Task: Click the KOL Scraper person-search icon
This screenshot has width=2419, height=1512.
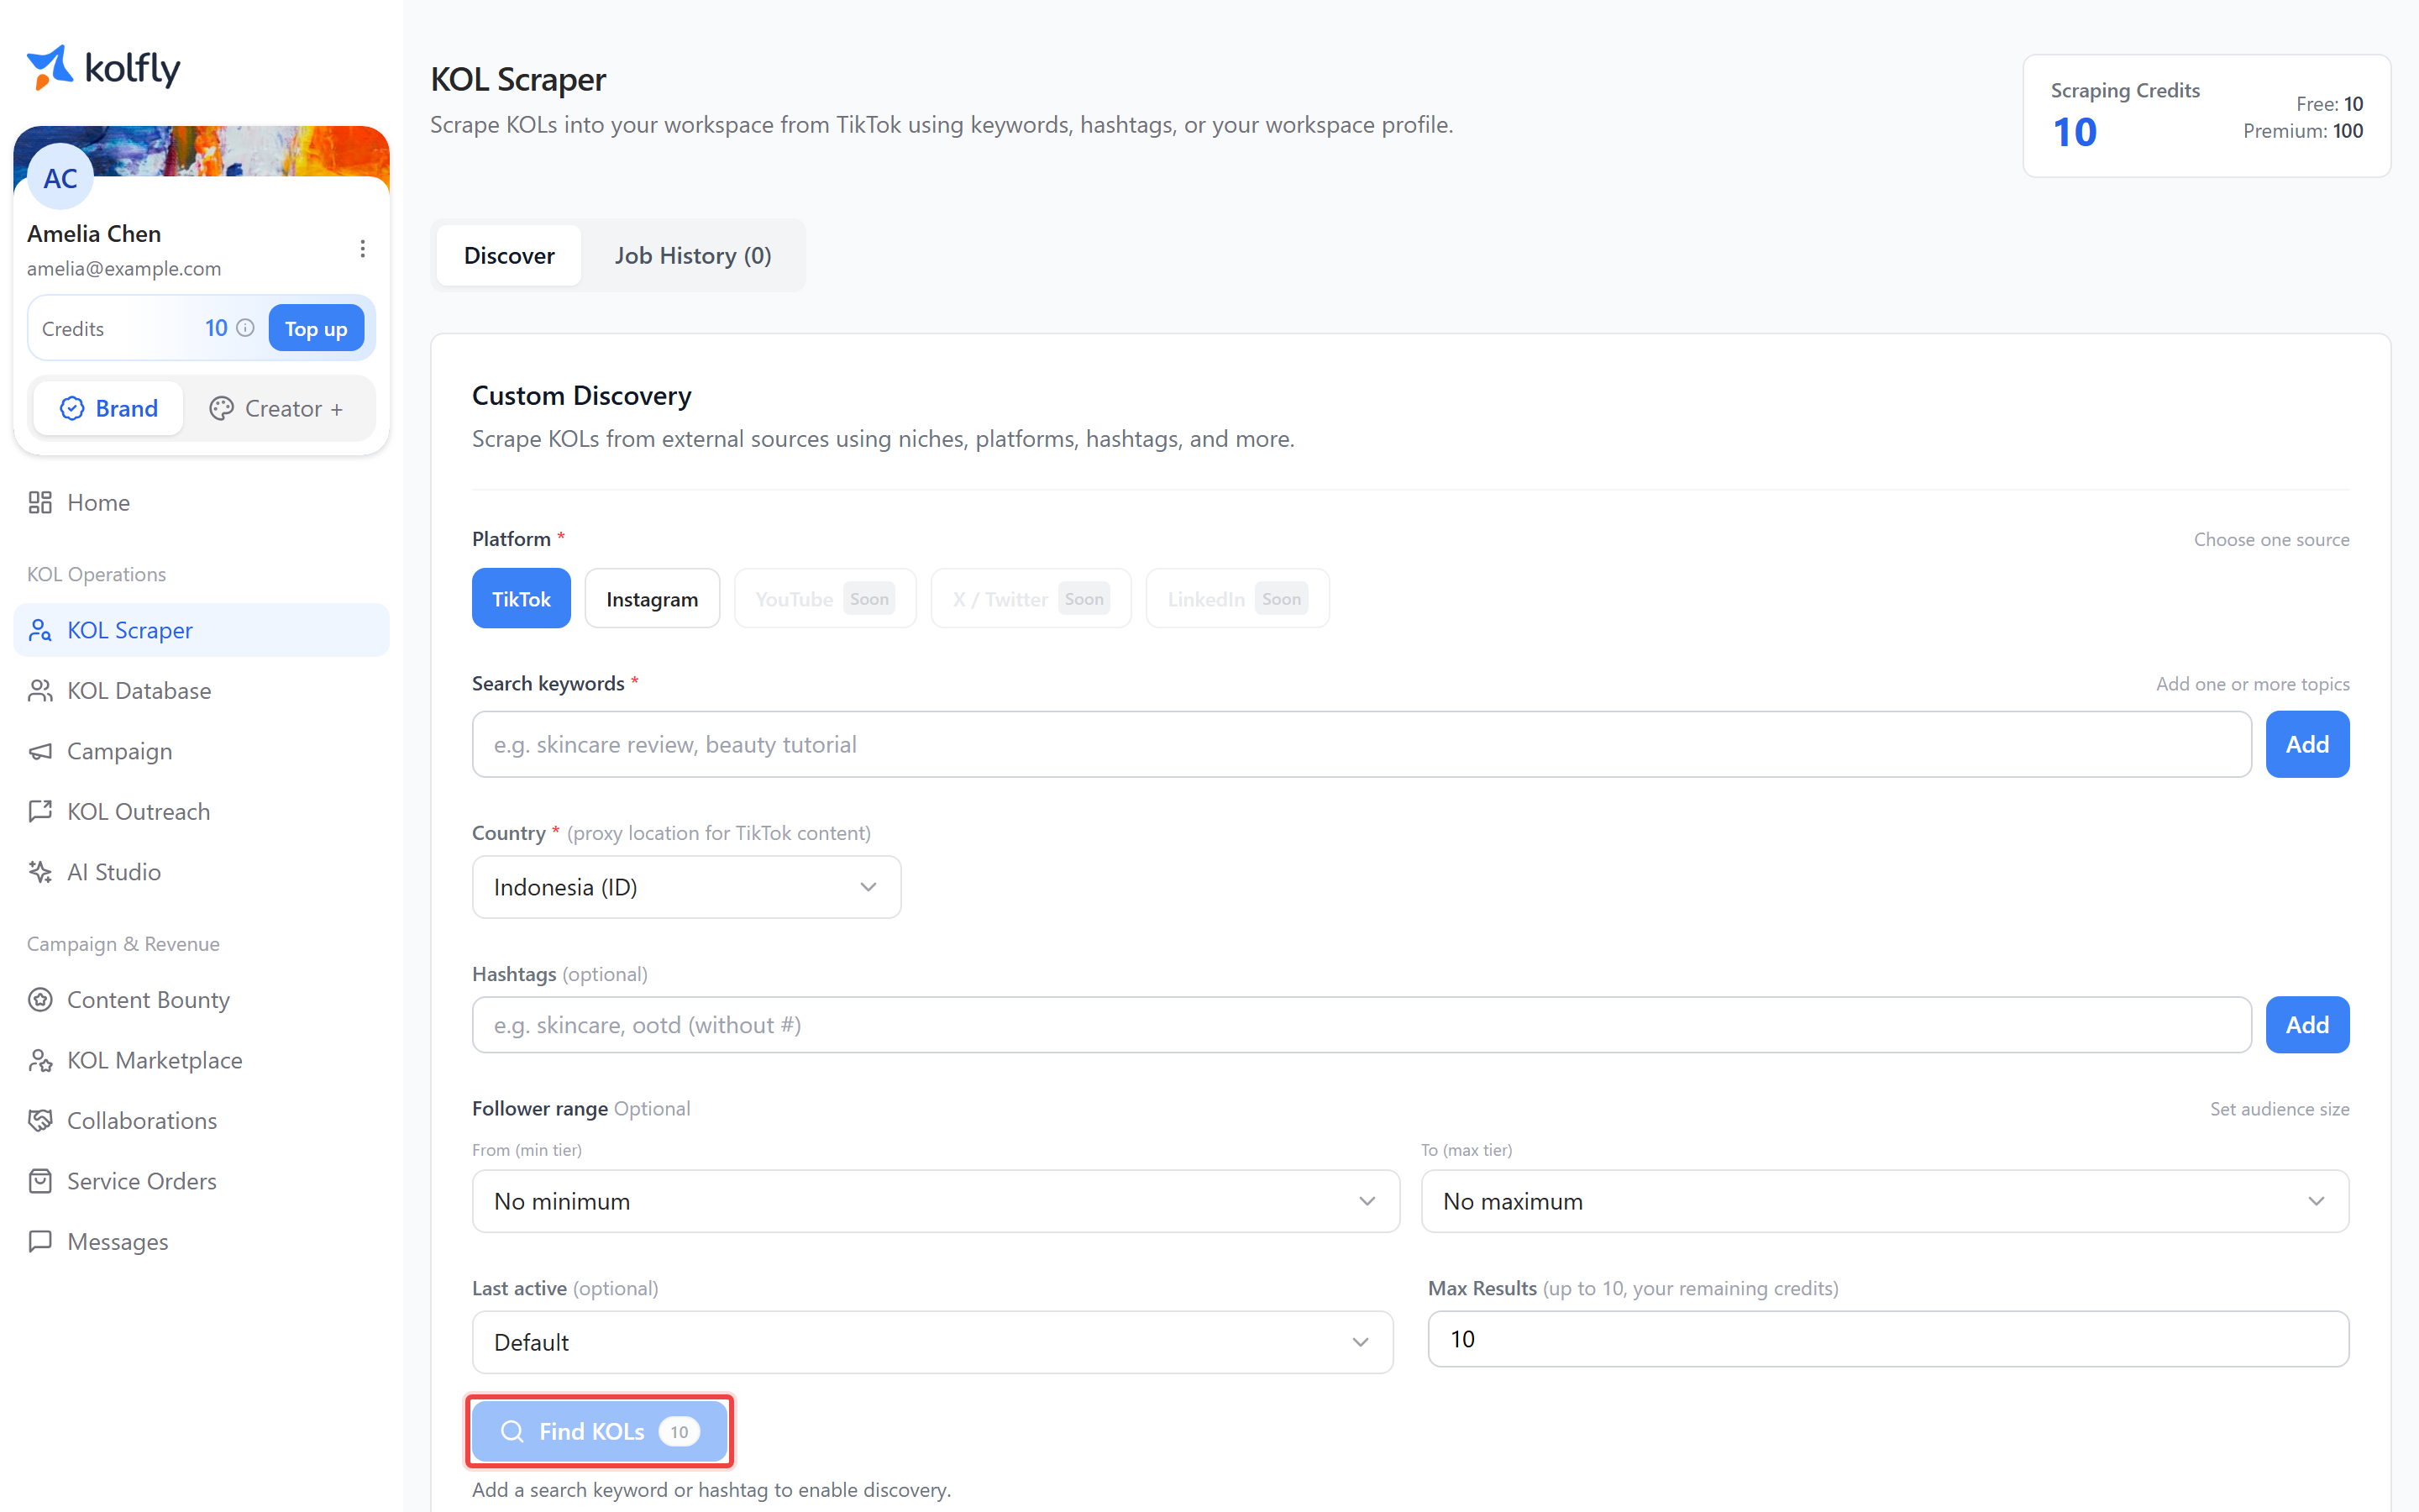Action: [x=40, y=630]
